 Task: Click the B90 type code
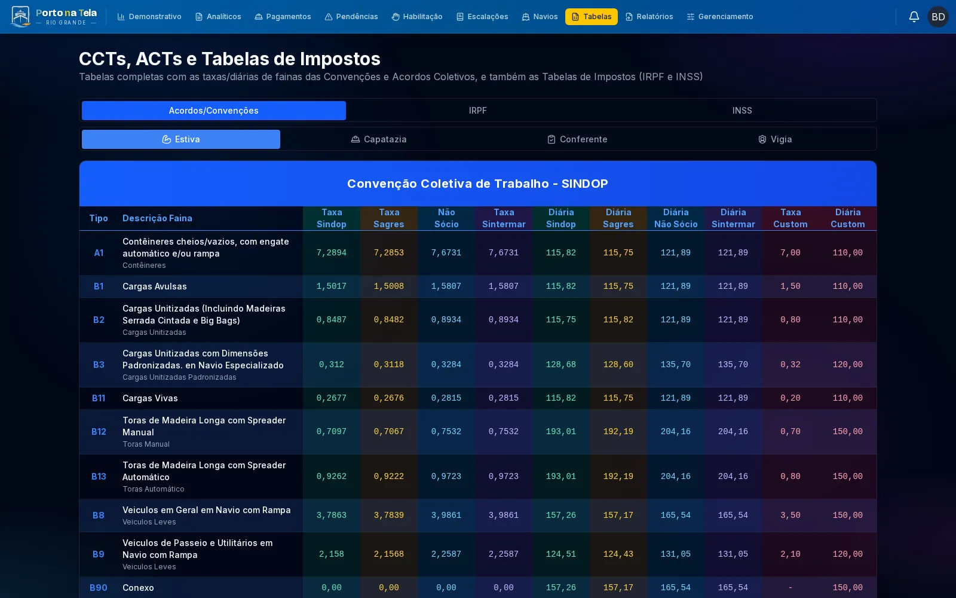tap(99, 588)
